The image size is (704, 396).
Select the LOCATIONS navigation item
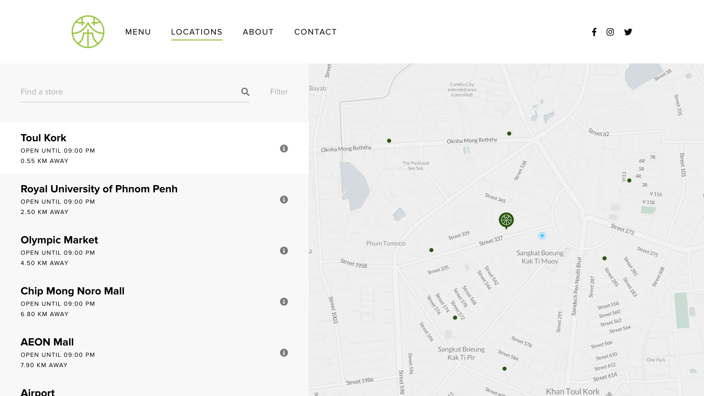point(197,32)
